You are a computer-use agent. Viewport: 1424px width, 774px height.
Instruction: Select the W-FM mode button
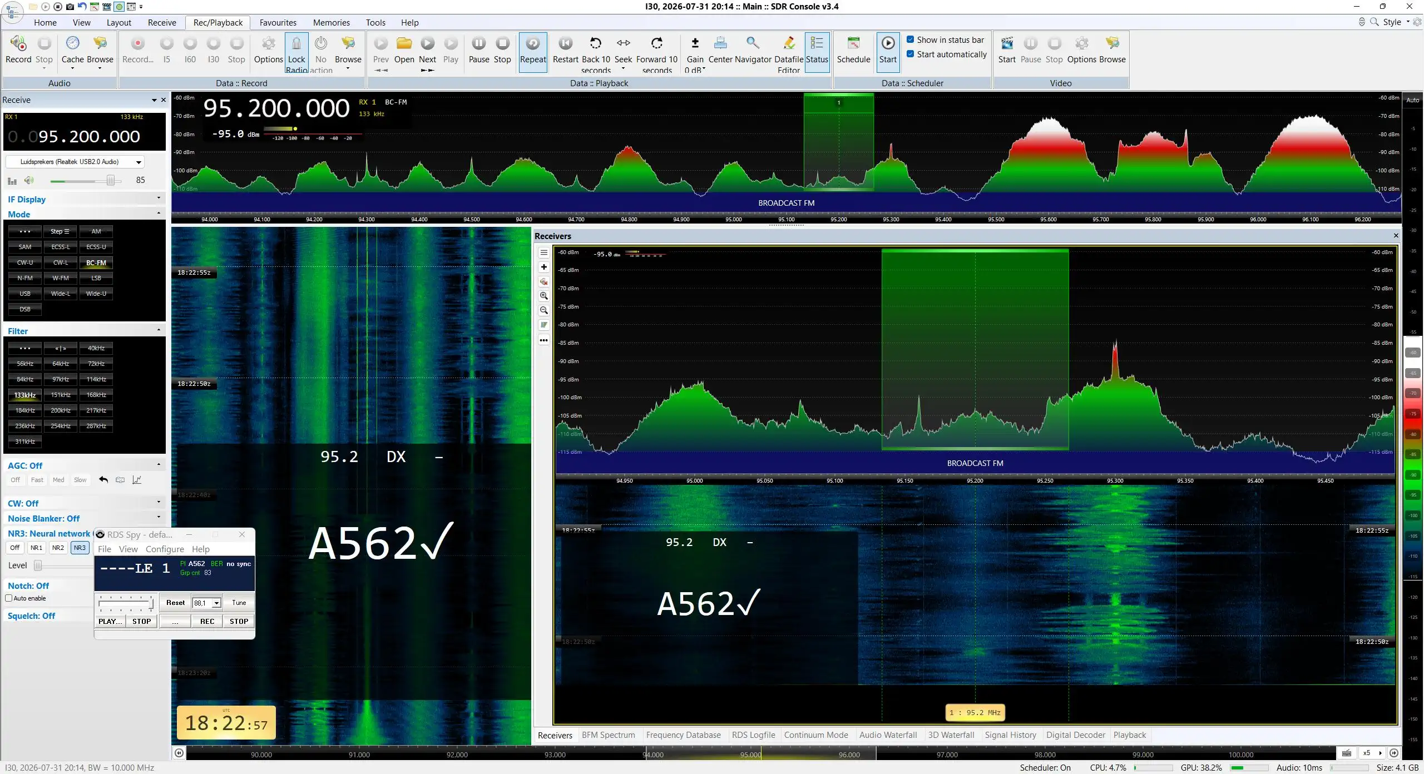(61, 278)
